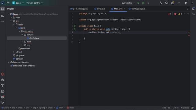Open the Sppro project dropdown
196x110 pixels.
click(18, 3)
